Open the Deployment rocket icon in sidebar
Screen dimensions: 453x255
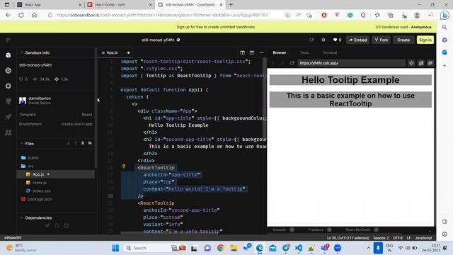tap(8, 117)
